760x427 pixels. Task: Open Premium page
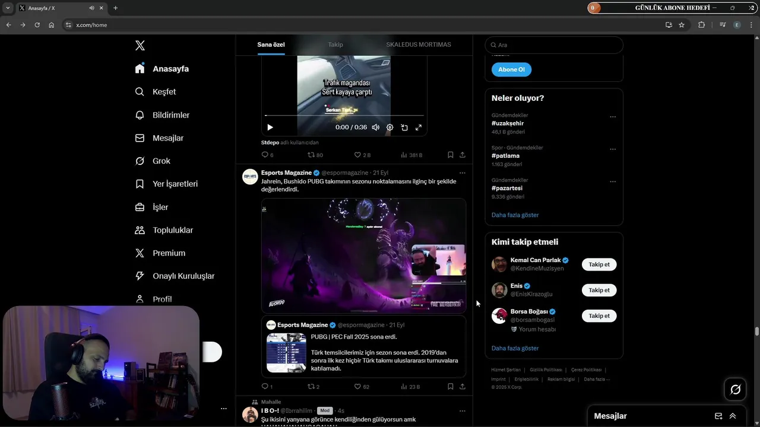[160, 253]
